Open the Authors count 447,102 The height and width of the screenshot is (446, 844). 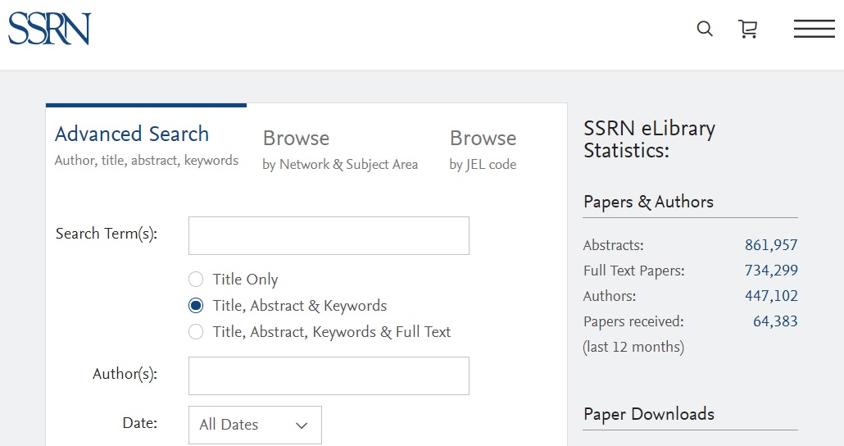pyautogui.click(x=771, y=296)
